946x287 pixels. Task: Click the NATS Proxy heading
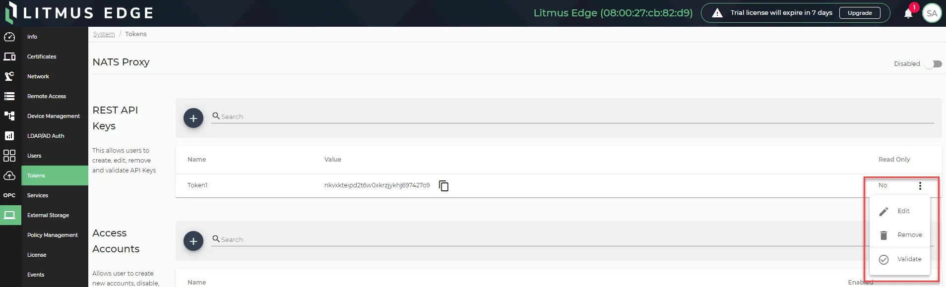tap(121, 62)
